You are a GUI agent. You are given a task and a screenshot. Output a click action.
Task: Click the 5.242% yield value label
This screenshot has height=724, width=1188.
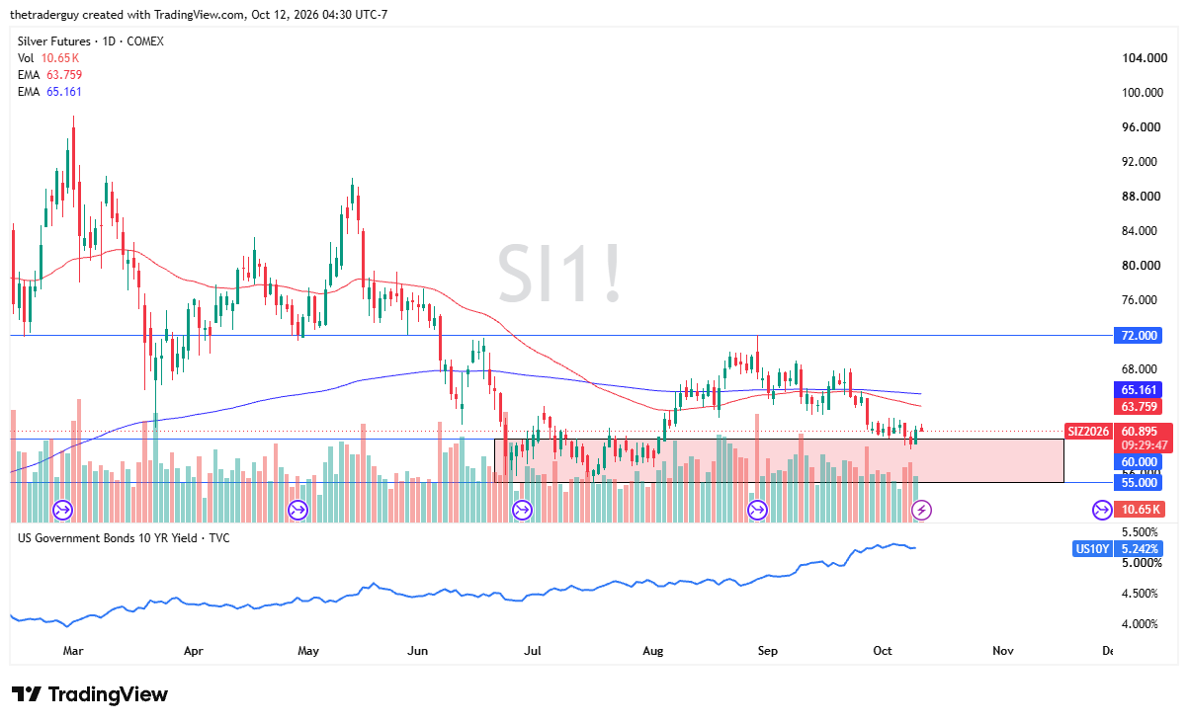tap(1141, 548)
